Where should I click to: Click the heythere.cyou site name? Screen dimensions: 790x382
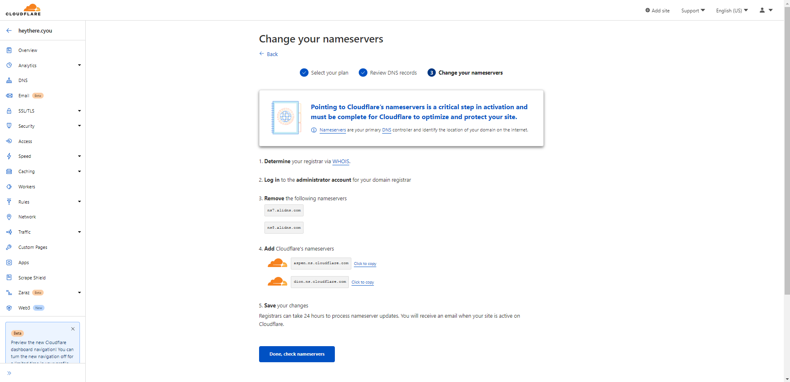pyautogui.click(x=35, y=30)
